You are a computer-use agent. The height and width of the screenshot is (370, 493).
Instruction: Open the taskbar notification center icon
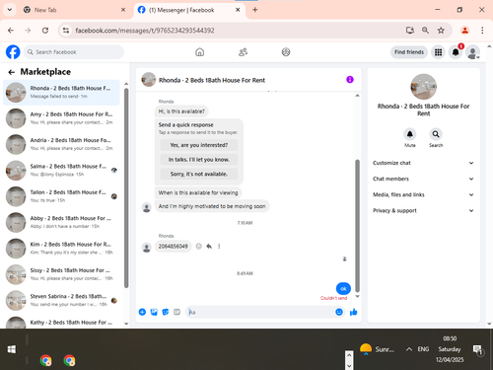pos(477,349)
